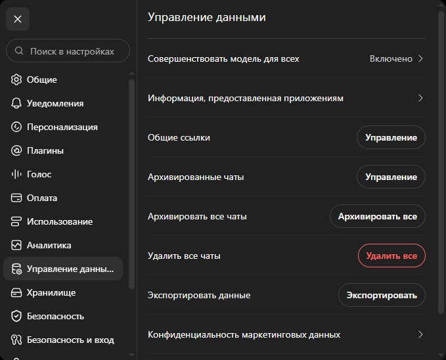Click the 'Экспортировать' button
The width and height of the screenshot is (446, 360).
(382, 295)
